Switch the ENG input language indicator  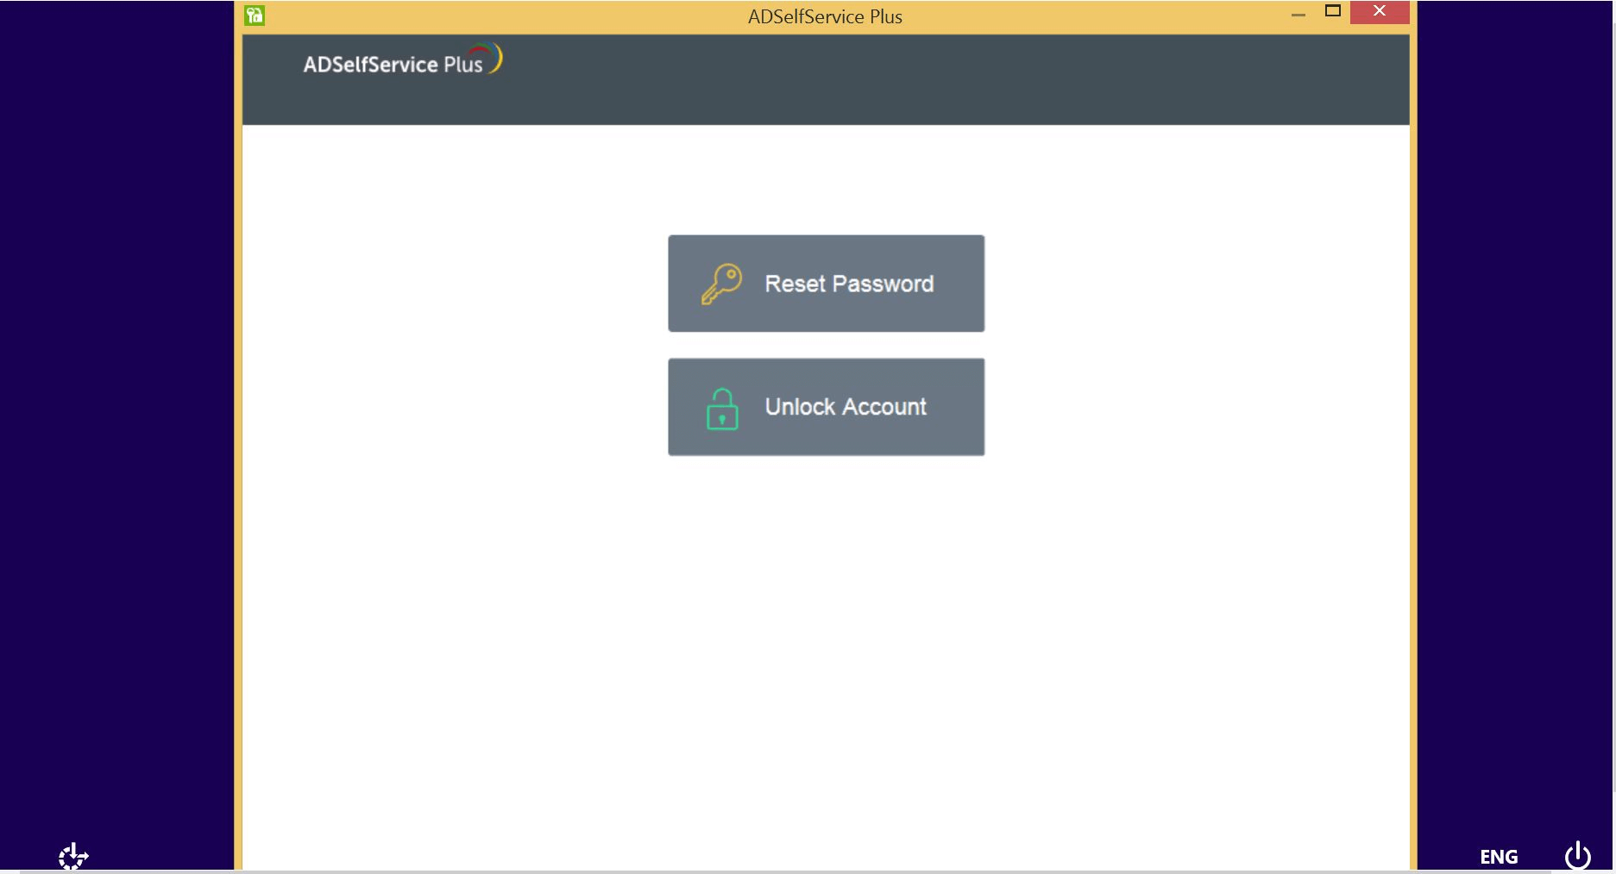[x=1499, y=857]
